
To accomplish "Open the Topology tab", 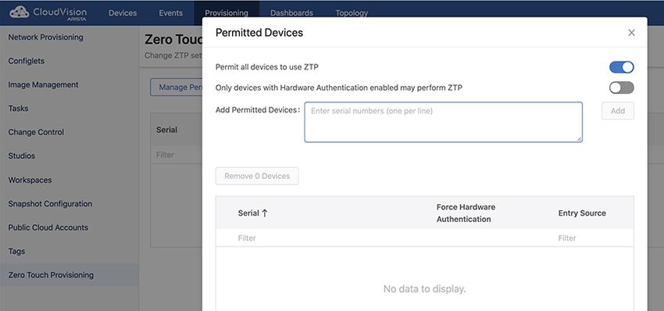I will click(x=352, y=13).
